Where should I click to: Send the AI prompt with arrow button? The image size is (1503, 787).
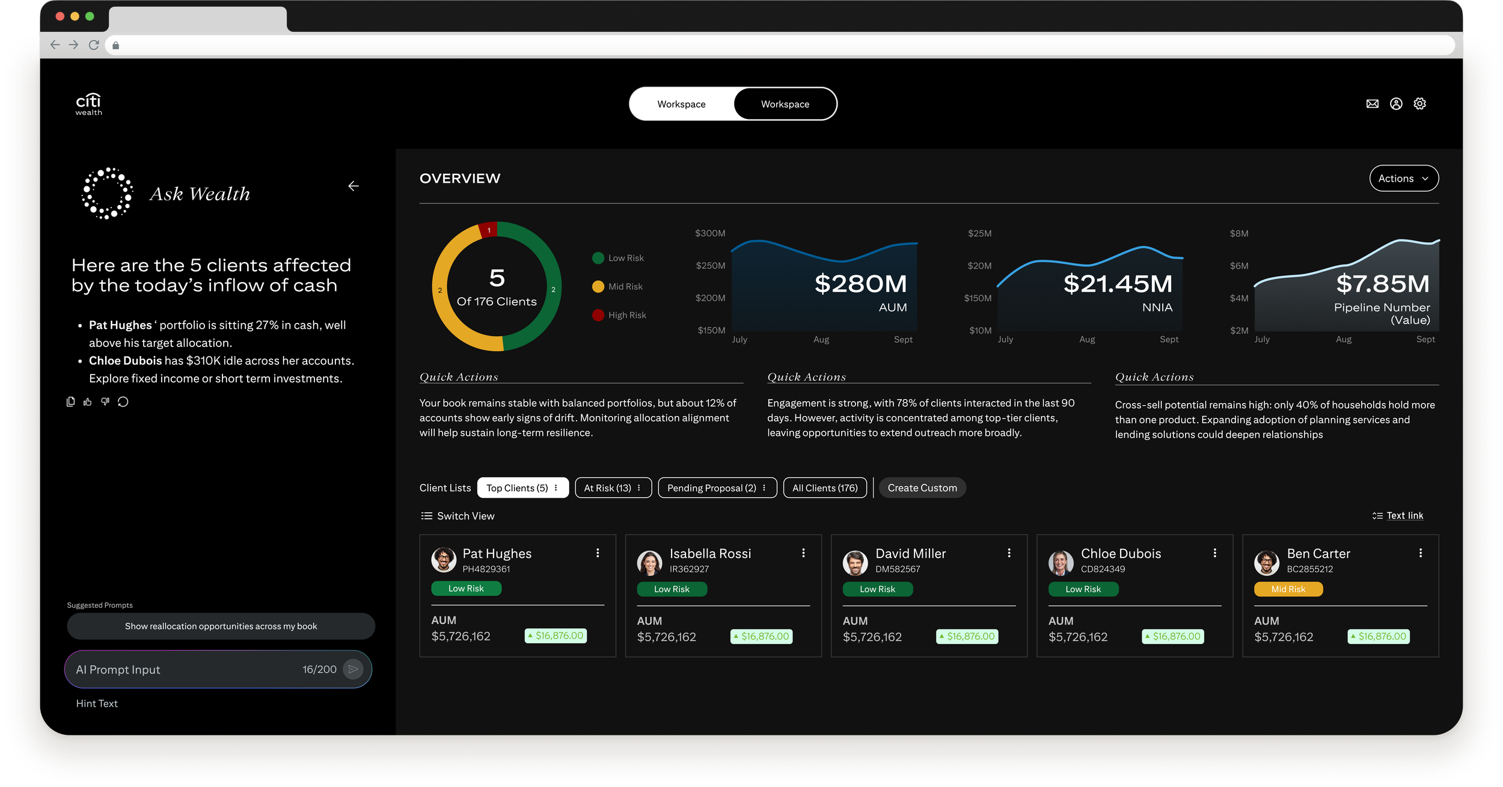click(x=353, y=669)
